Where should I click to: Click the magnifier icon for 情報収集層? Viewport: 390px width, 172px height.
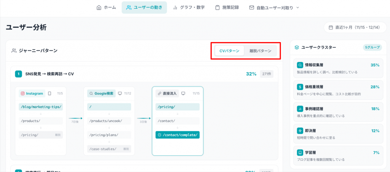300,65
